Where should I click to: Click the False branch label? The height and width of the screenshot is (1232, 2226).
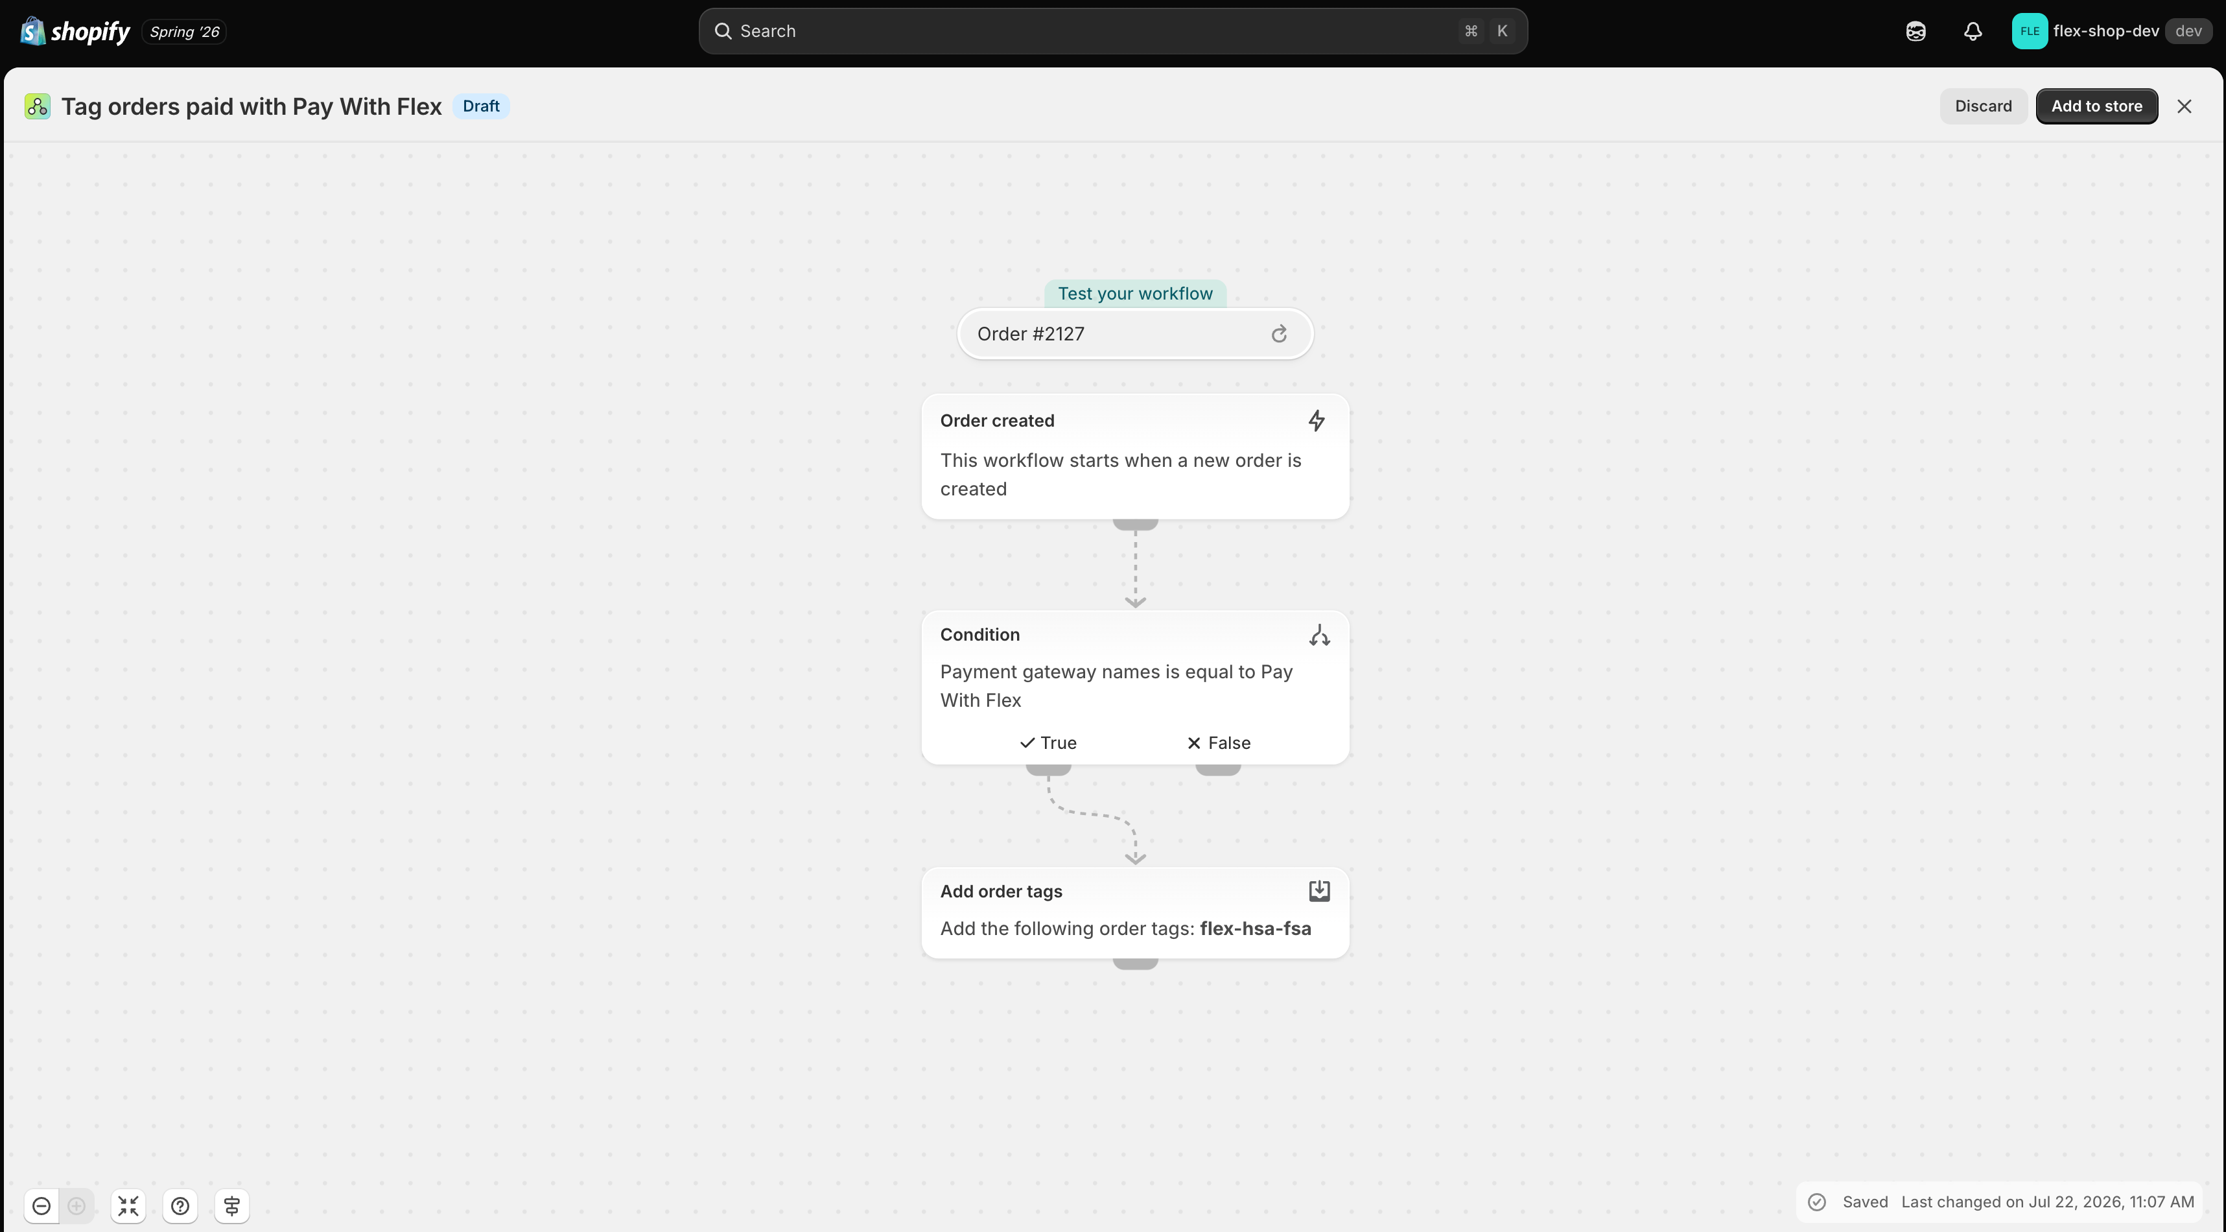pyautogui.click(x=1219, y=742)
